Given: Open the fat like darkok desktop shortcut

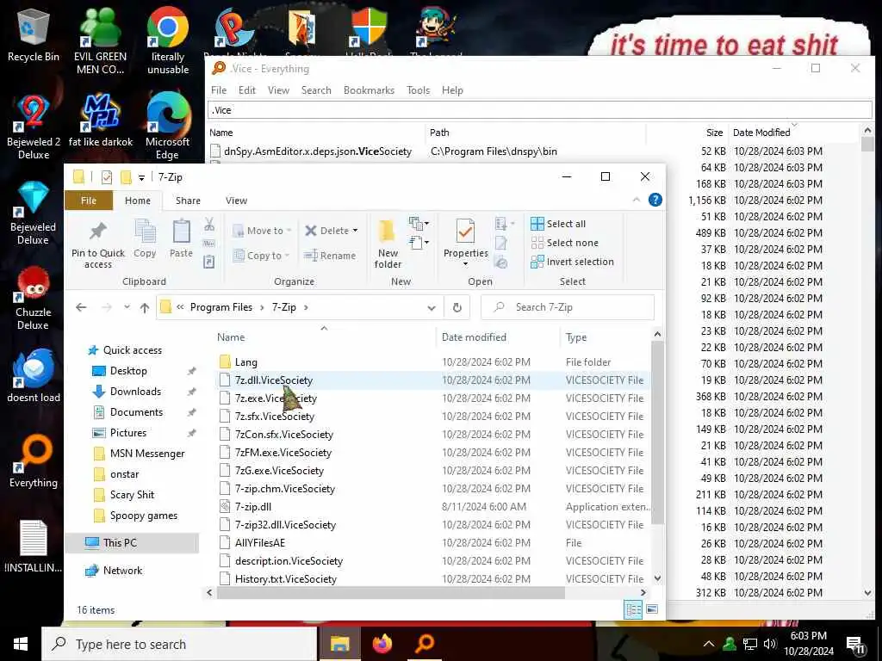Looking at the screenshot, I should (x=101, y=120).
